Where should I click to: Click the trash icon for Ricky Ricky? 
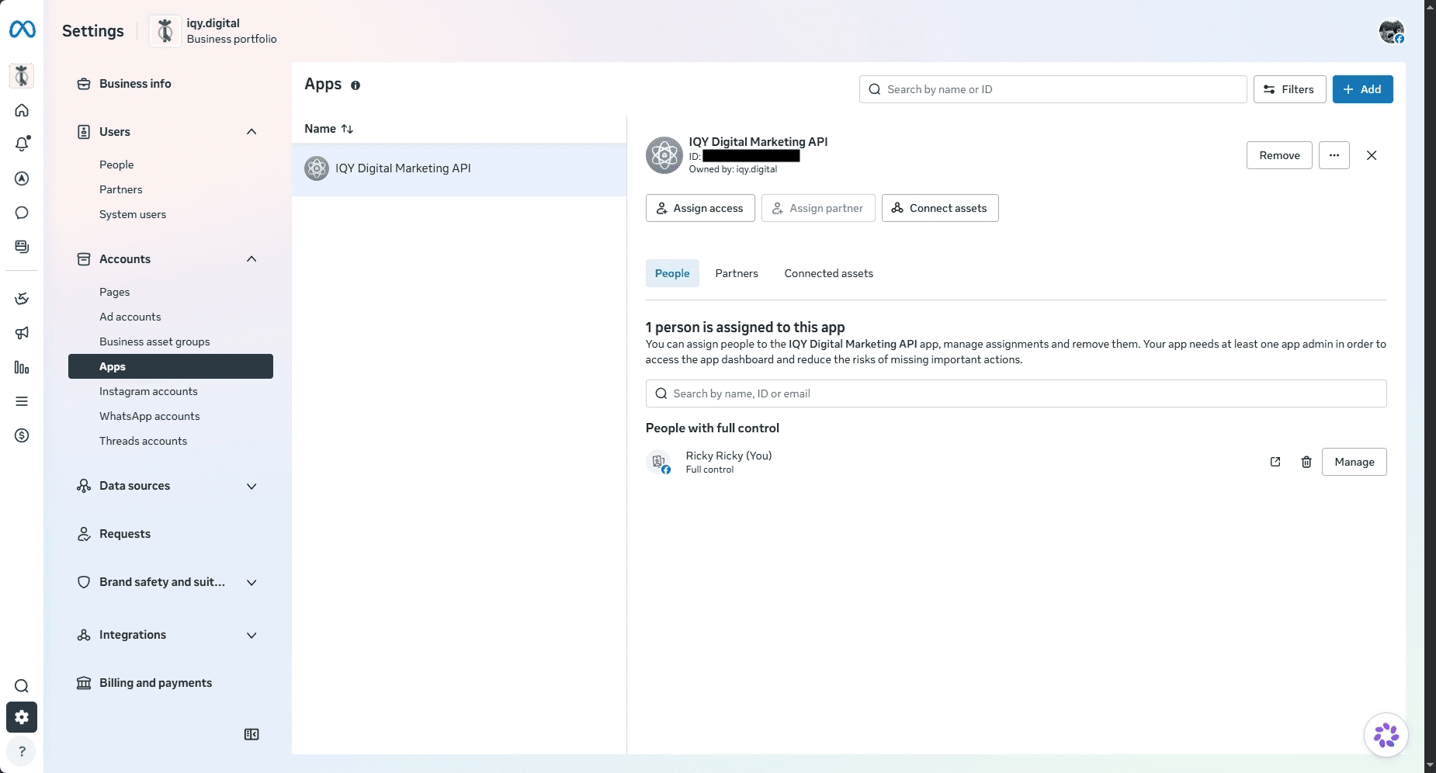(x=1306, y=462)
